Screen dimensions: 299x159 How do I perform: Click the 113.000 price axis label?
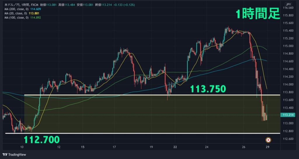pos(288,123)
